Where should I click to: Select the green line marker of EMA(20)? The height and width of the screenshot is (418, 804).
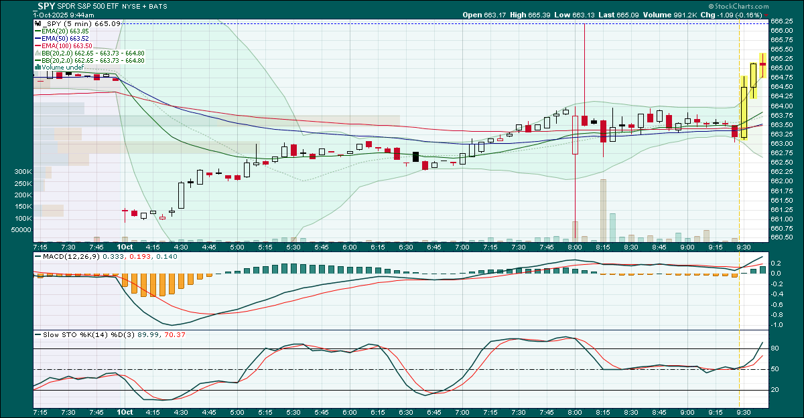coord(37,31)
